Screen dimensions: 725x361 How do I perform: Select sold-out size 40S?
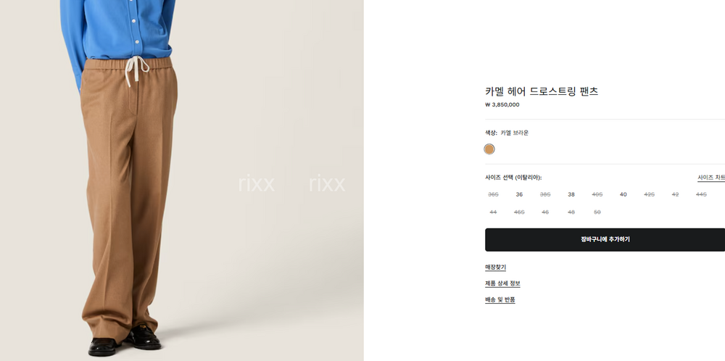597,194
